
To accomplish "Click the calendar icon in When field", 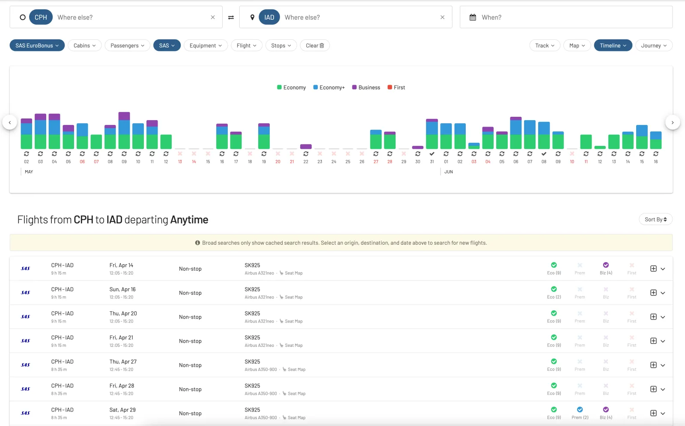I will (x=473, y=18).
